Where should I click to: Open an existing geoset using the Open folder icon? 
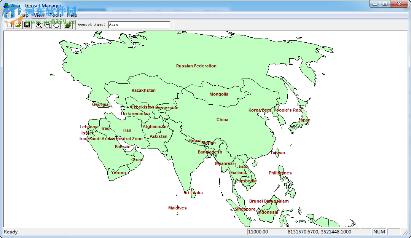pos(18,24)
